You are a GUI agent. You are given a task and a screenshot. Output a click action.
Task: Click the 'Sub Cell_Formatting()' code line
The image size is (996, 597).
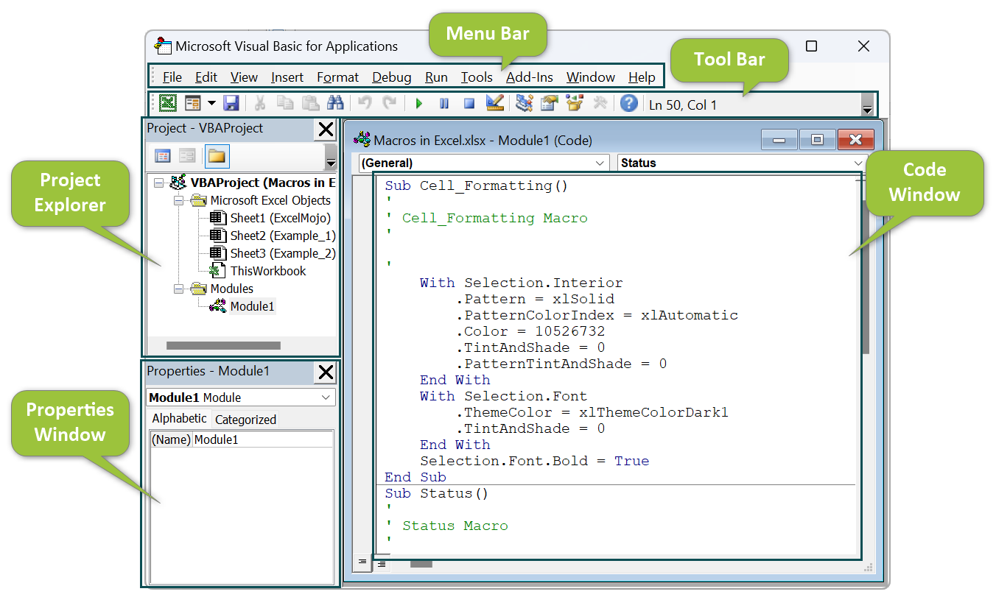477,186
